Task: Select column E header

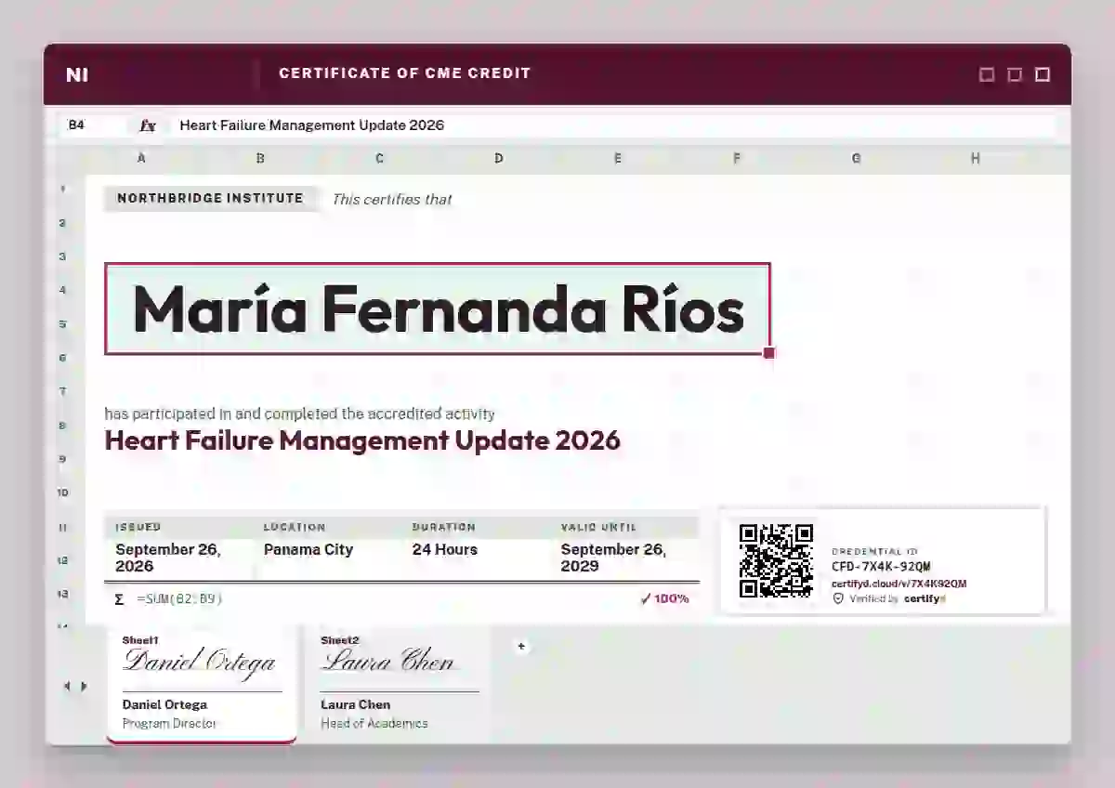Action: 618,159
